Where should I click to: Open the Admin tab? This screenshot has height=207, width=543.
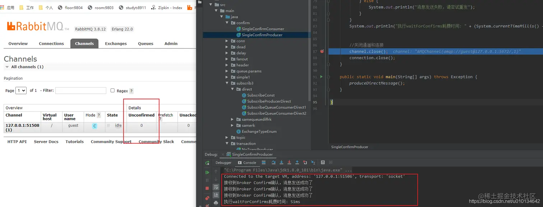(x=171, y=43)
